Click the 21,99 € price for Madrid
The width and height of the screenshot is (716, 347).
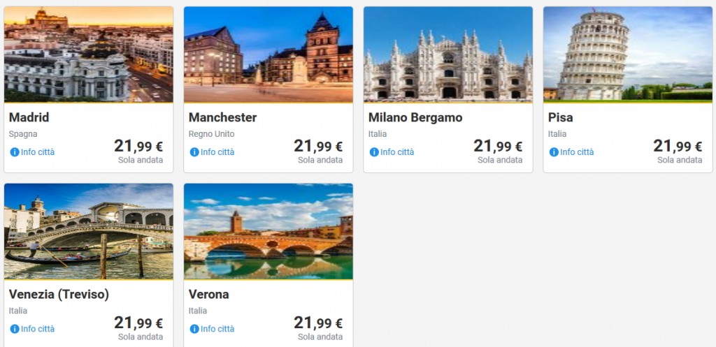(x=138, y=146)
